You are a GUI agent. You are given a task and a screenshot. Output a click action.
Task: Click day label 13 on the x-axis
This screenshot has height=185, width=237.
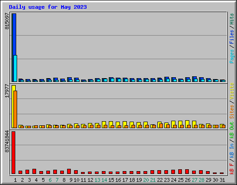(x=97, y=180)
